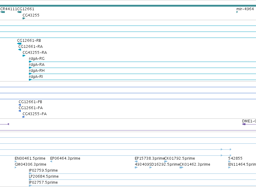Click the mir-4964 arrow glyph
The height and width of the screenshot is (187, 256).
pos(237,12)
